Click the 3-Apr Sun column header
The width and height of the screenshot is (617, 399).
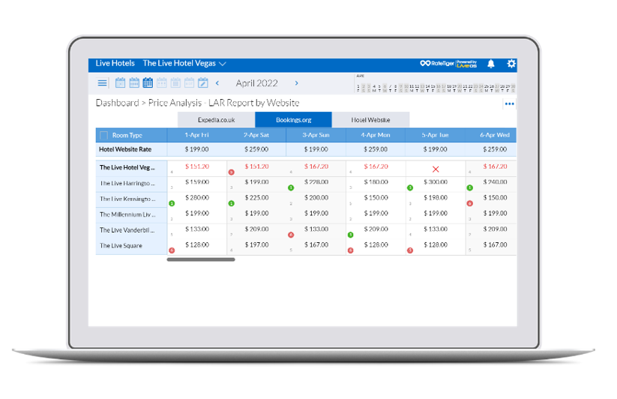(x=316, y=135)
